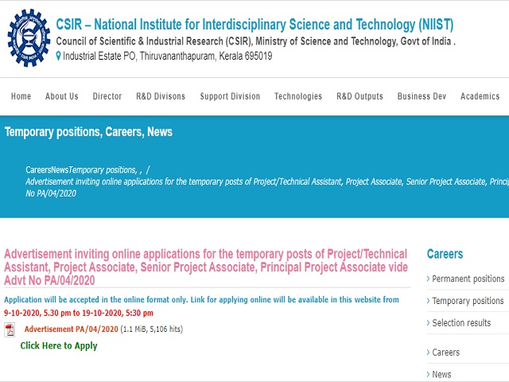The width and height of the screenshot is (509, 382).
Task: Click chevron before the News sidebar link
Action: [428, 374]
